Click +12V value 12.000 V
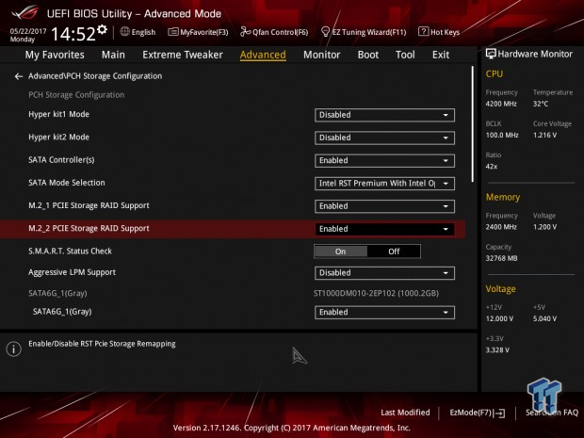 point(499,318)
